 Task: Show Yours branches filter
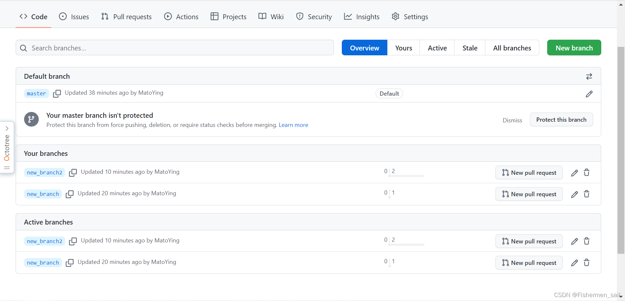[404, 48]
